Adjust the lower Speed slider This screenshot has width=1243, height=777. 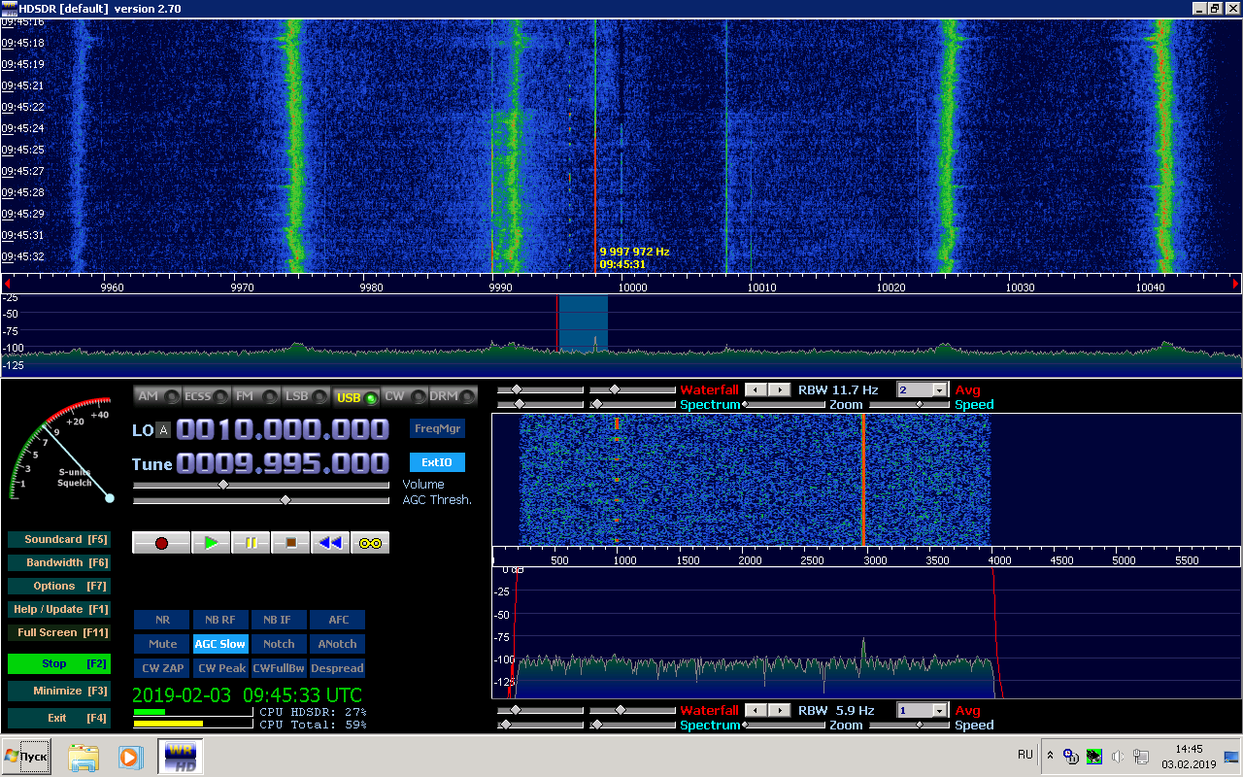tap(911, 725)
